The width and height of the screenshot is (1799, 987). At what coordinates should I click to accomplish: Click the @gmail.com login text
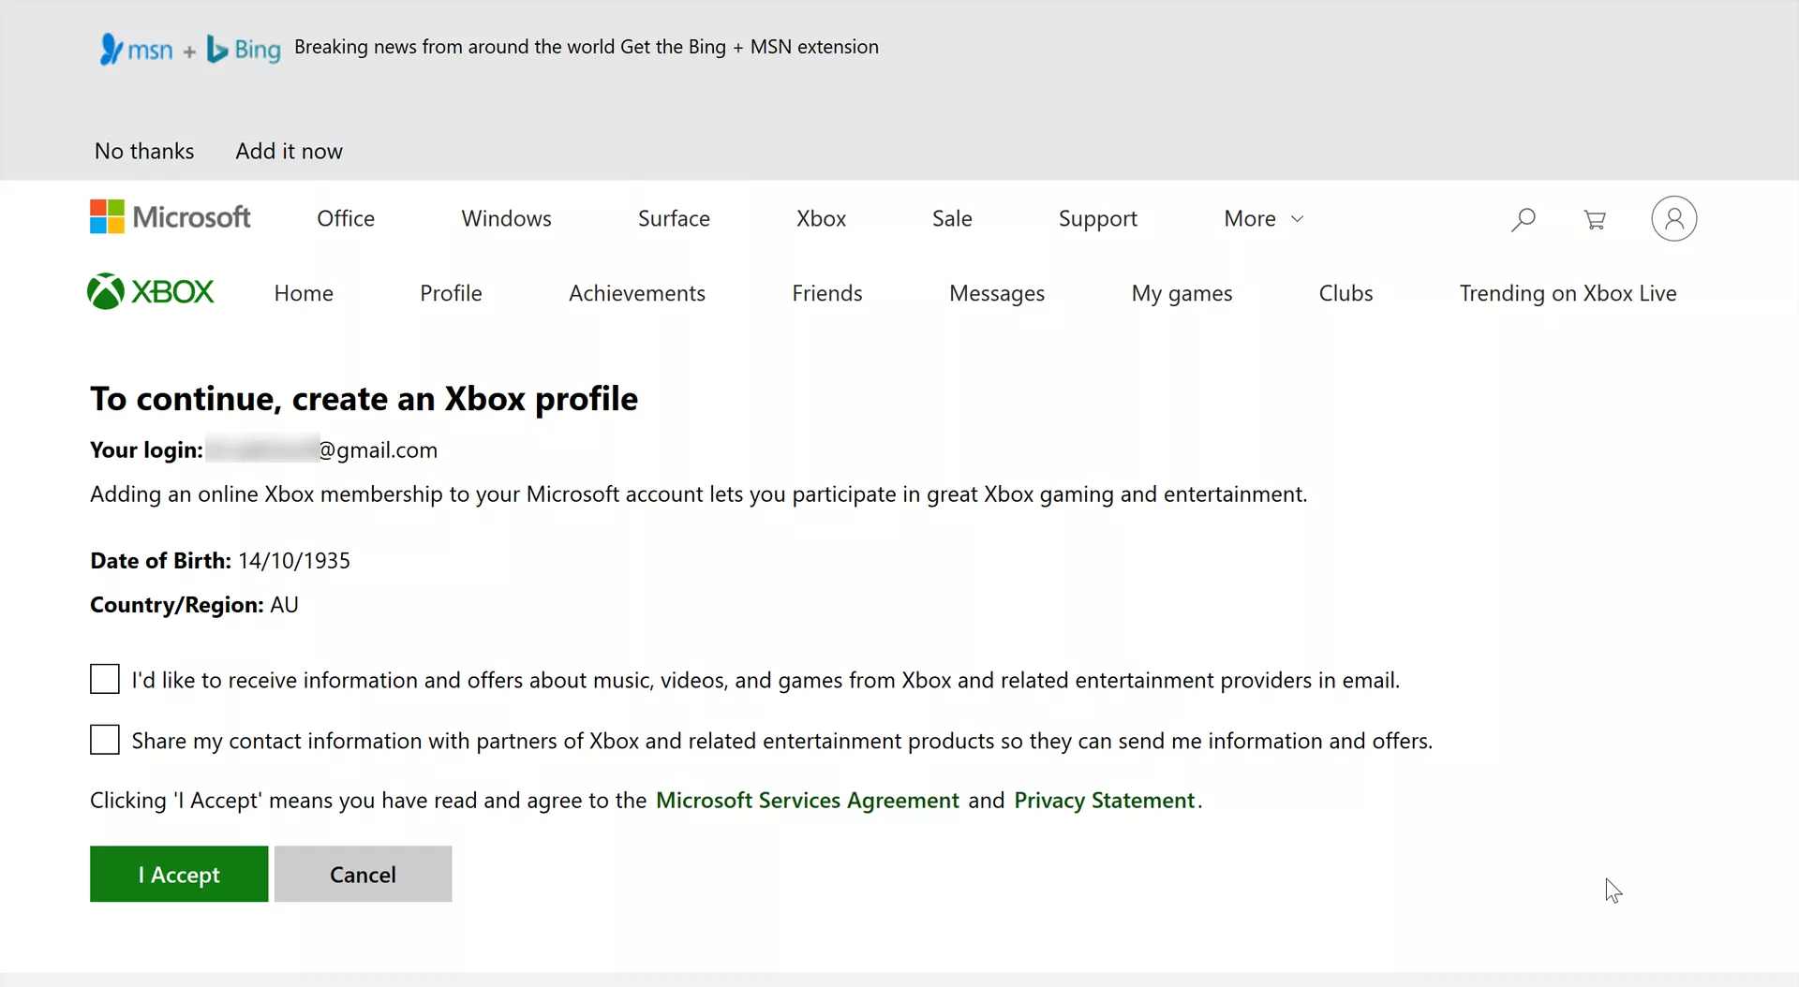pos(378,449)
